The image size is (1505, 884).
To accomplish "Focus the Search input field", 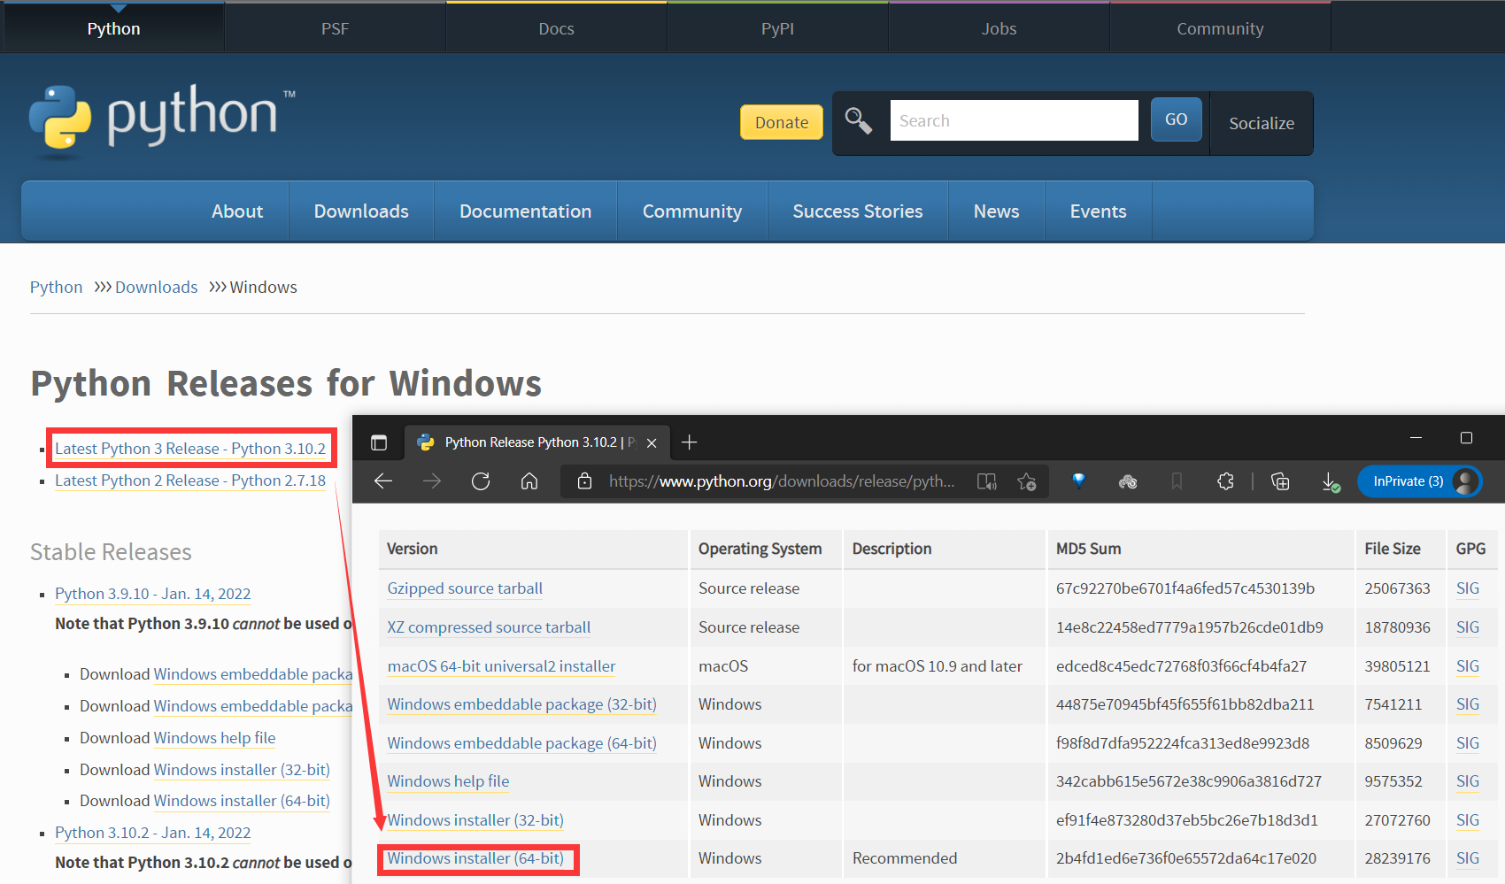I will coord(1015,120).
